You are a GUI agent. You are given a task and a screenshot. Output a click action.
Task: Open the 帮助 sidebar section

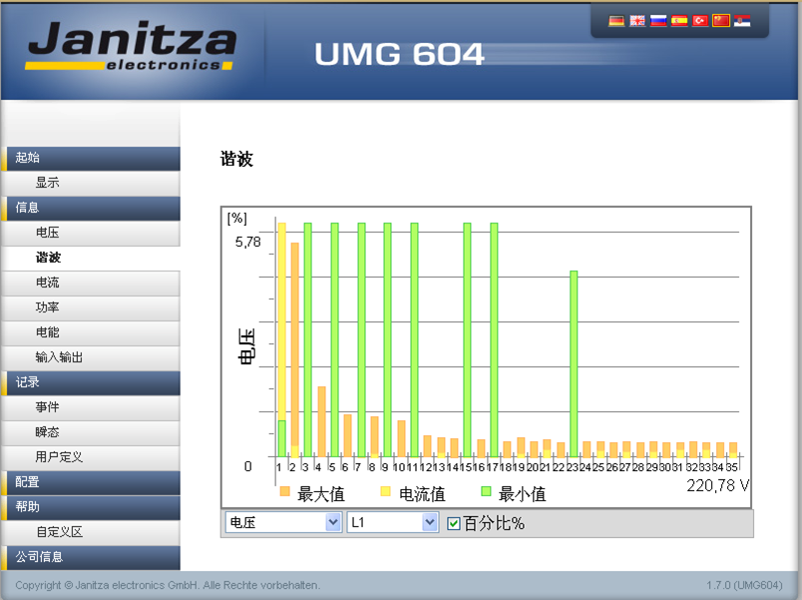91,507
